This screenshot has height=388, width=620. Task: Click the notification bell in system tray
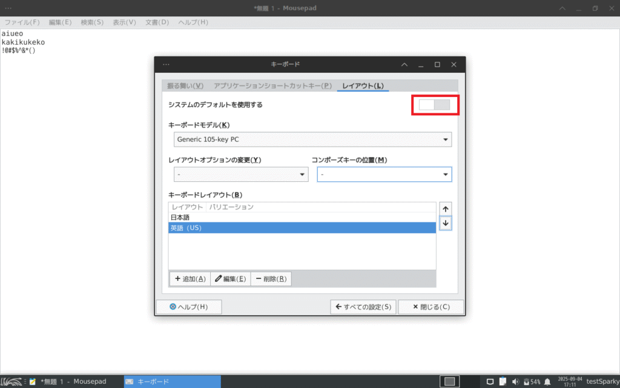point(547,381)
